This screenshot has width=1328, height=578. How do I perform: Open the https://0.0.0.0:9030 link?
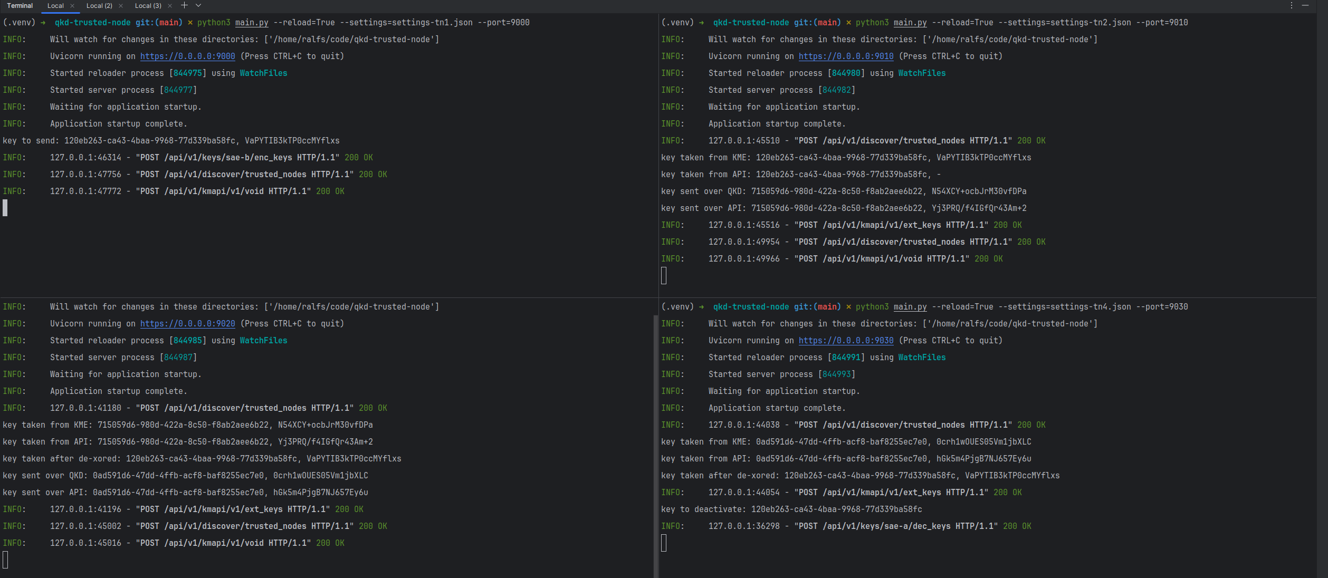(x=846, y=341)
